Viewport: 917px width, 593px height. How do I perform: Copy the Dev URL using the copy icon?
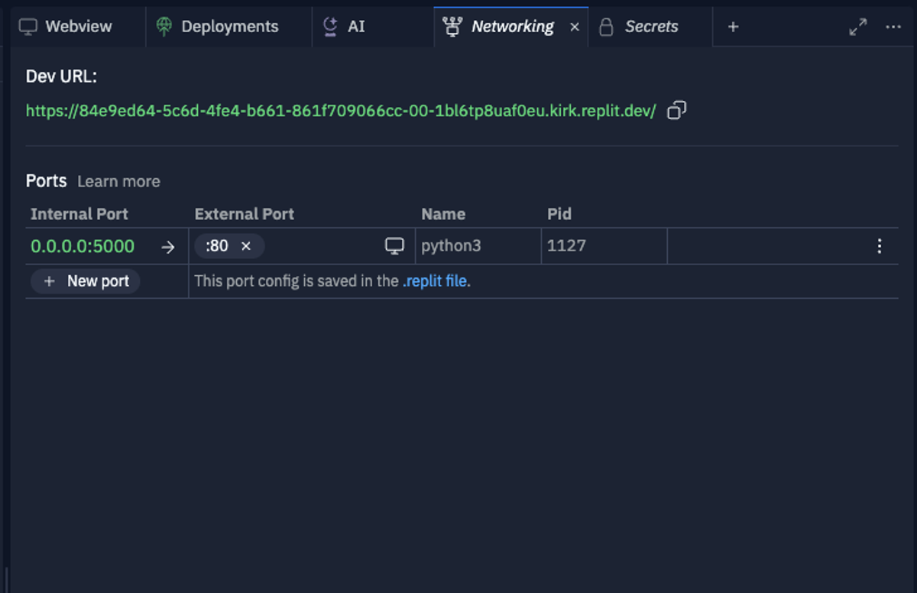676,111
